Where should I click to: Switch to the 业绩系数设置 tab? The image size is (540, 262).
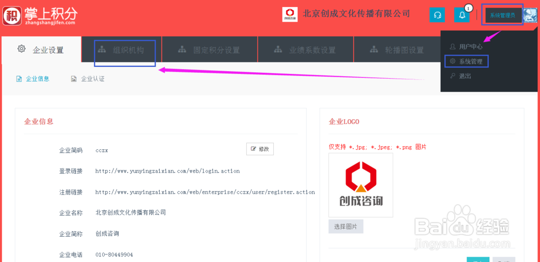click(x=306, y=50)
